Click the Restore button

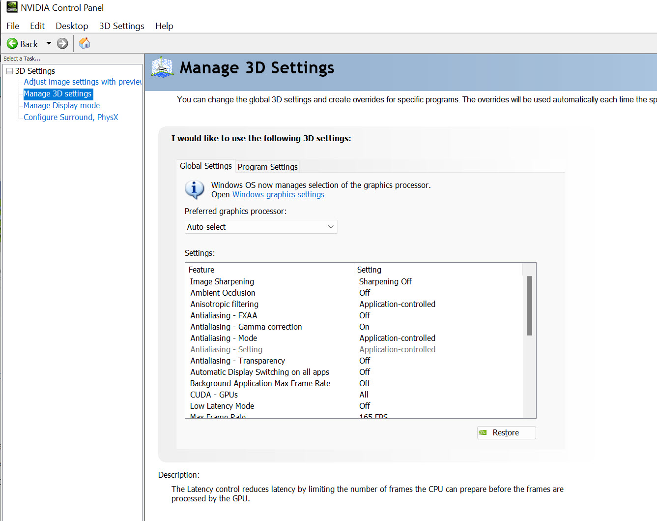tap(506, 432)
